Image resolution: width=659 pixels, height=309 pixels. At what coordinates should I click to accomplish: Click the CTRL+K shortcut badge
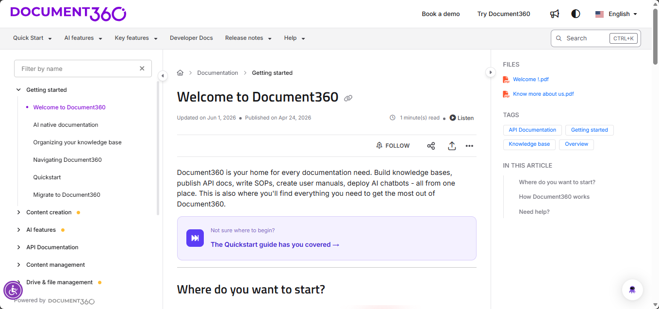(624, 38)
